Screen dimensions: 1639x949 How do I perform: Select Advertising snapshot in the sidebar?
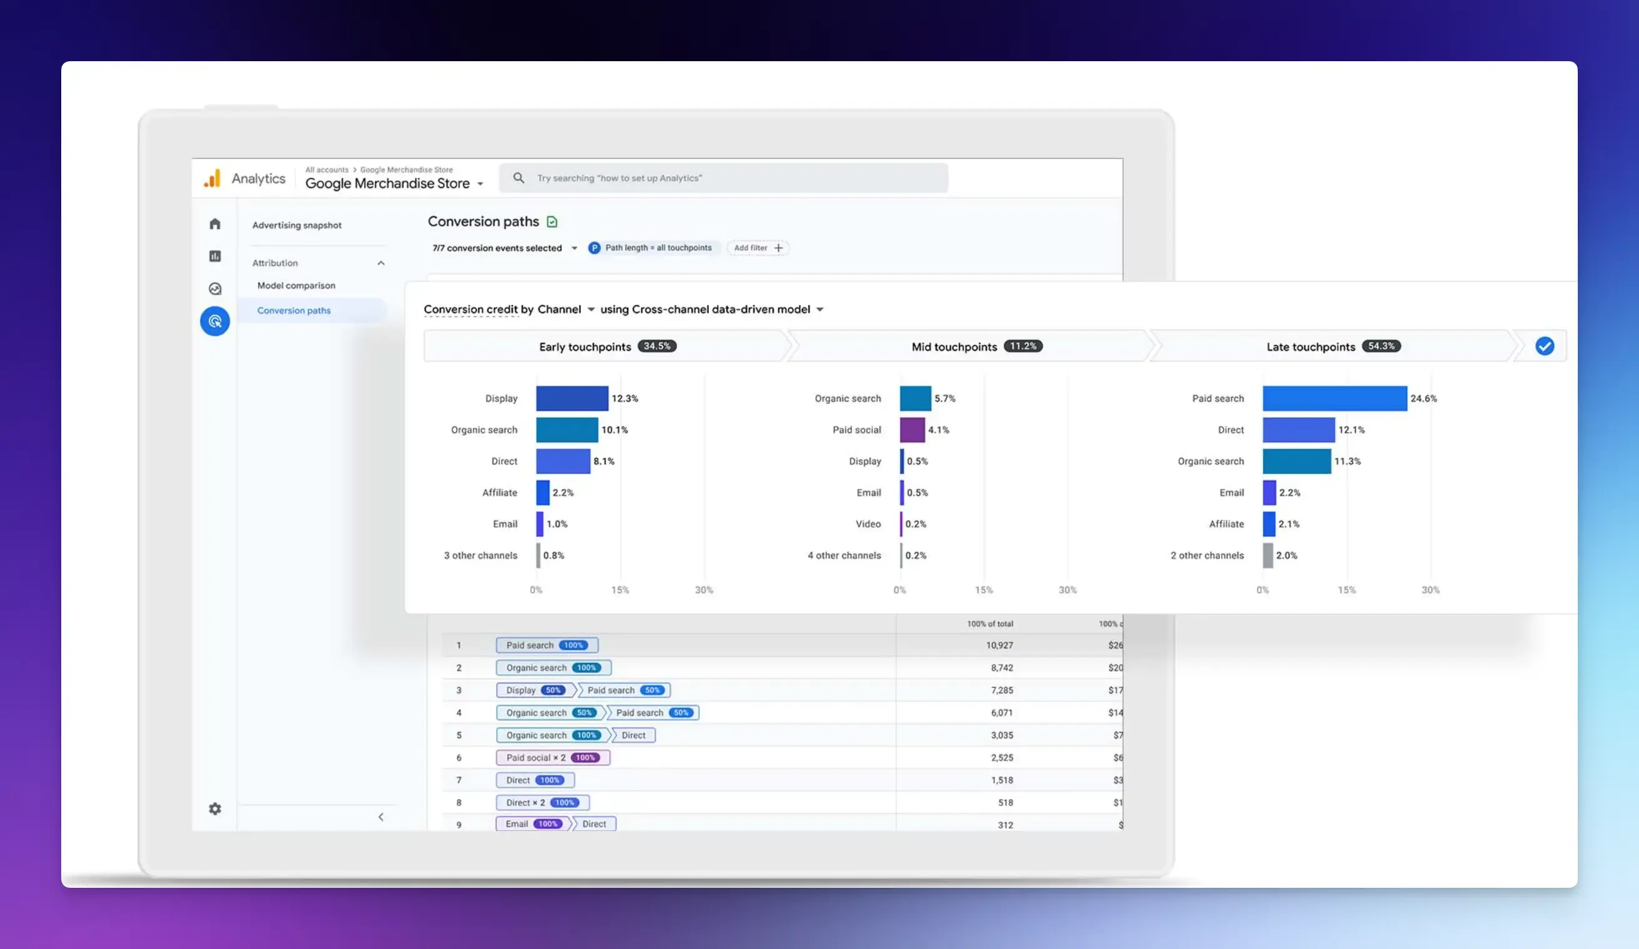(297, 225)
